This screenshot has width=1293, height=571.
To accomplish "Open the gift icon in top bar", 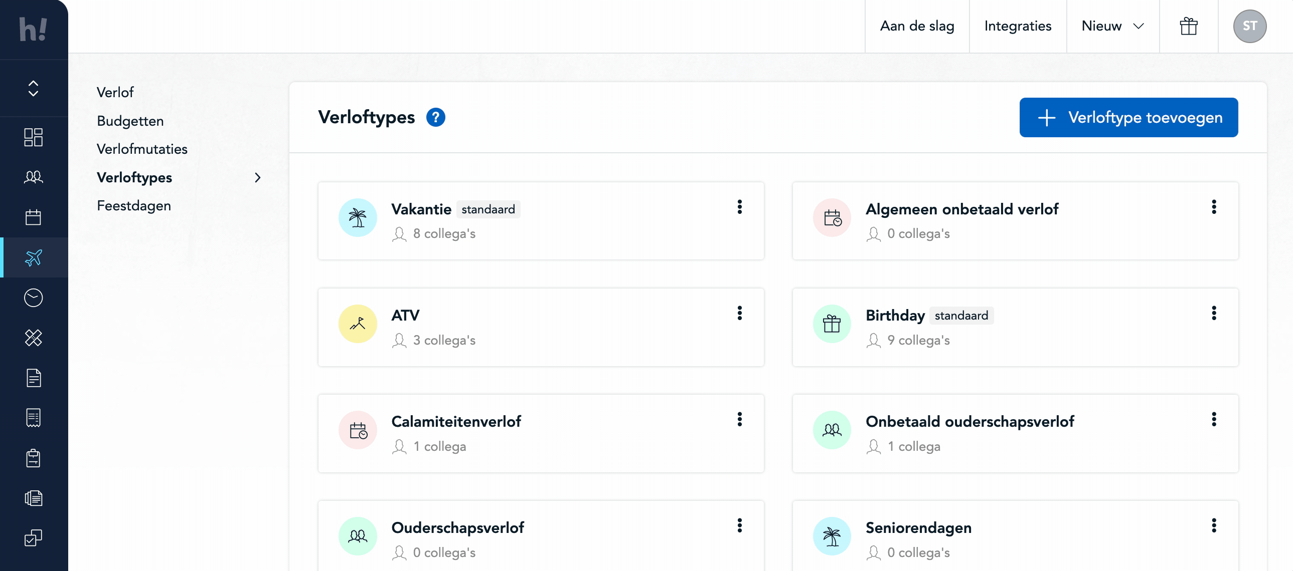I will (x=1188, y=26).
